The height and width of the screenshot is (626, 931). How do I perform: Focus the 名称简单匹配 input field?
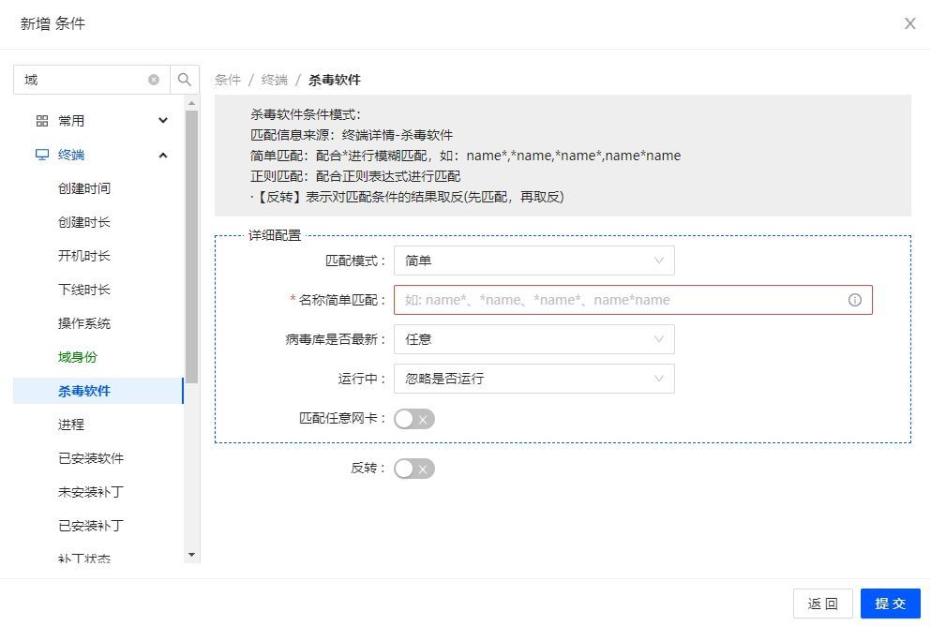tap(633, 300)
